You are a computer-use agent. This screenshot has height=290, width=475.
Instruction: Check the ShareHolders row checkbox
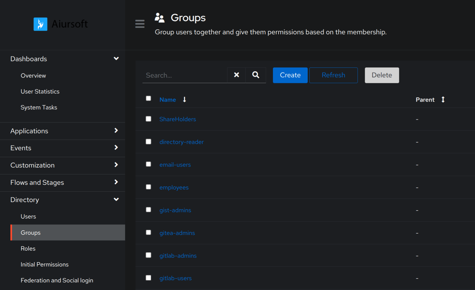148,119
